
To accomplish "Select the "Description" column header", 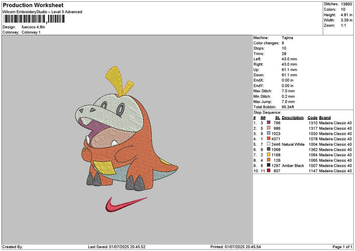I will pos(293,118).
